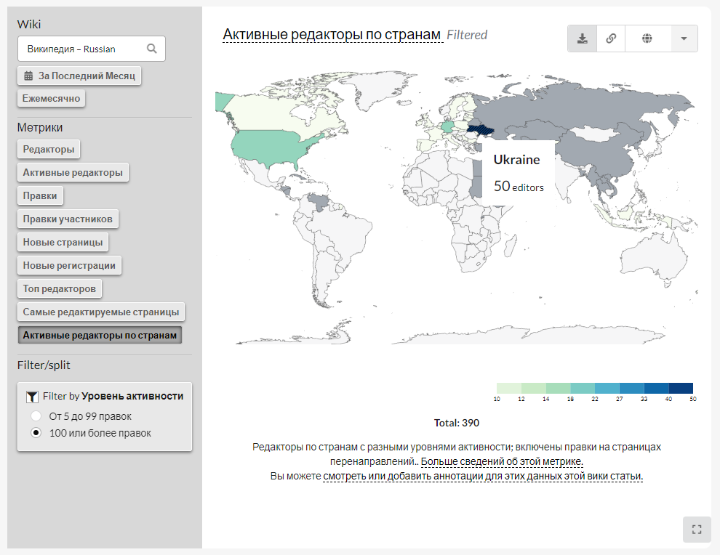720x555 pixels.
Task: Toggle fullscreen with the corner expand icon
Action: click(x=697, y=530)
